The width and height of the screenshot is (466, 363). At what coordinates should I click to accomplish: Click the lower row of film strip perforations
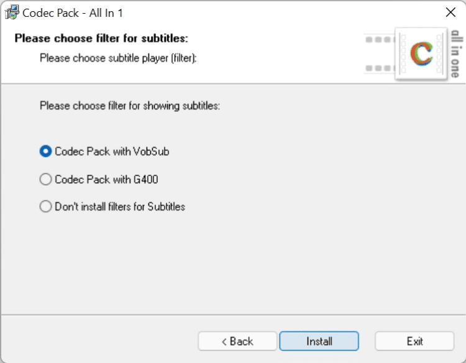[380, 68]
